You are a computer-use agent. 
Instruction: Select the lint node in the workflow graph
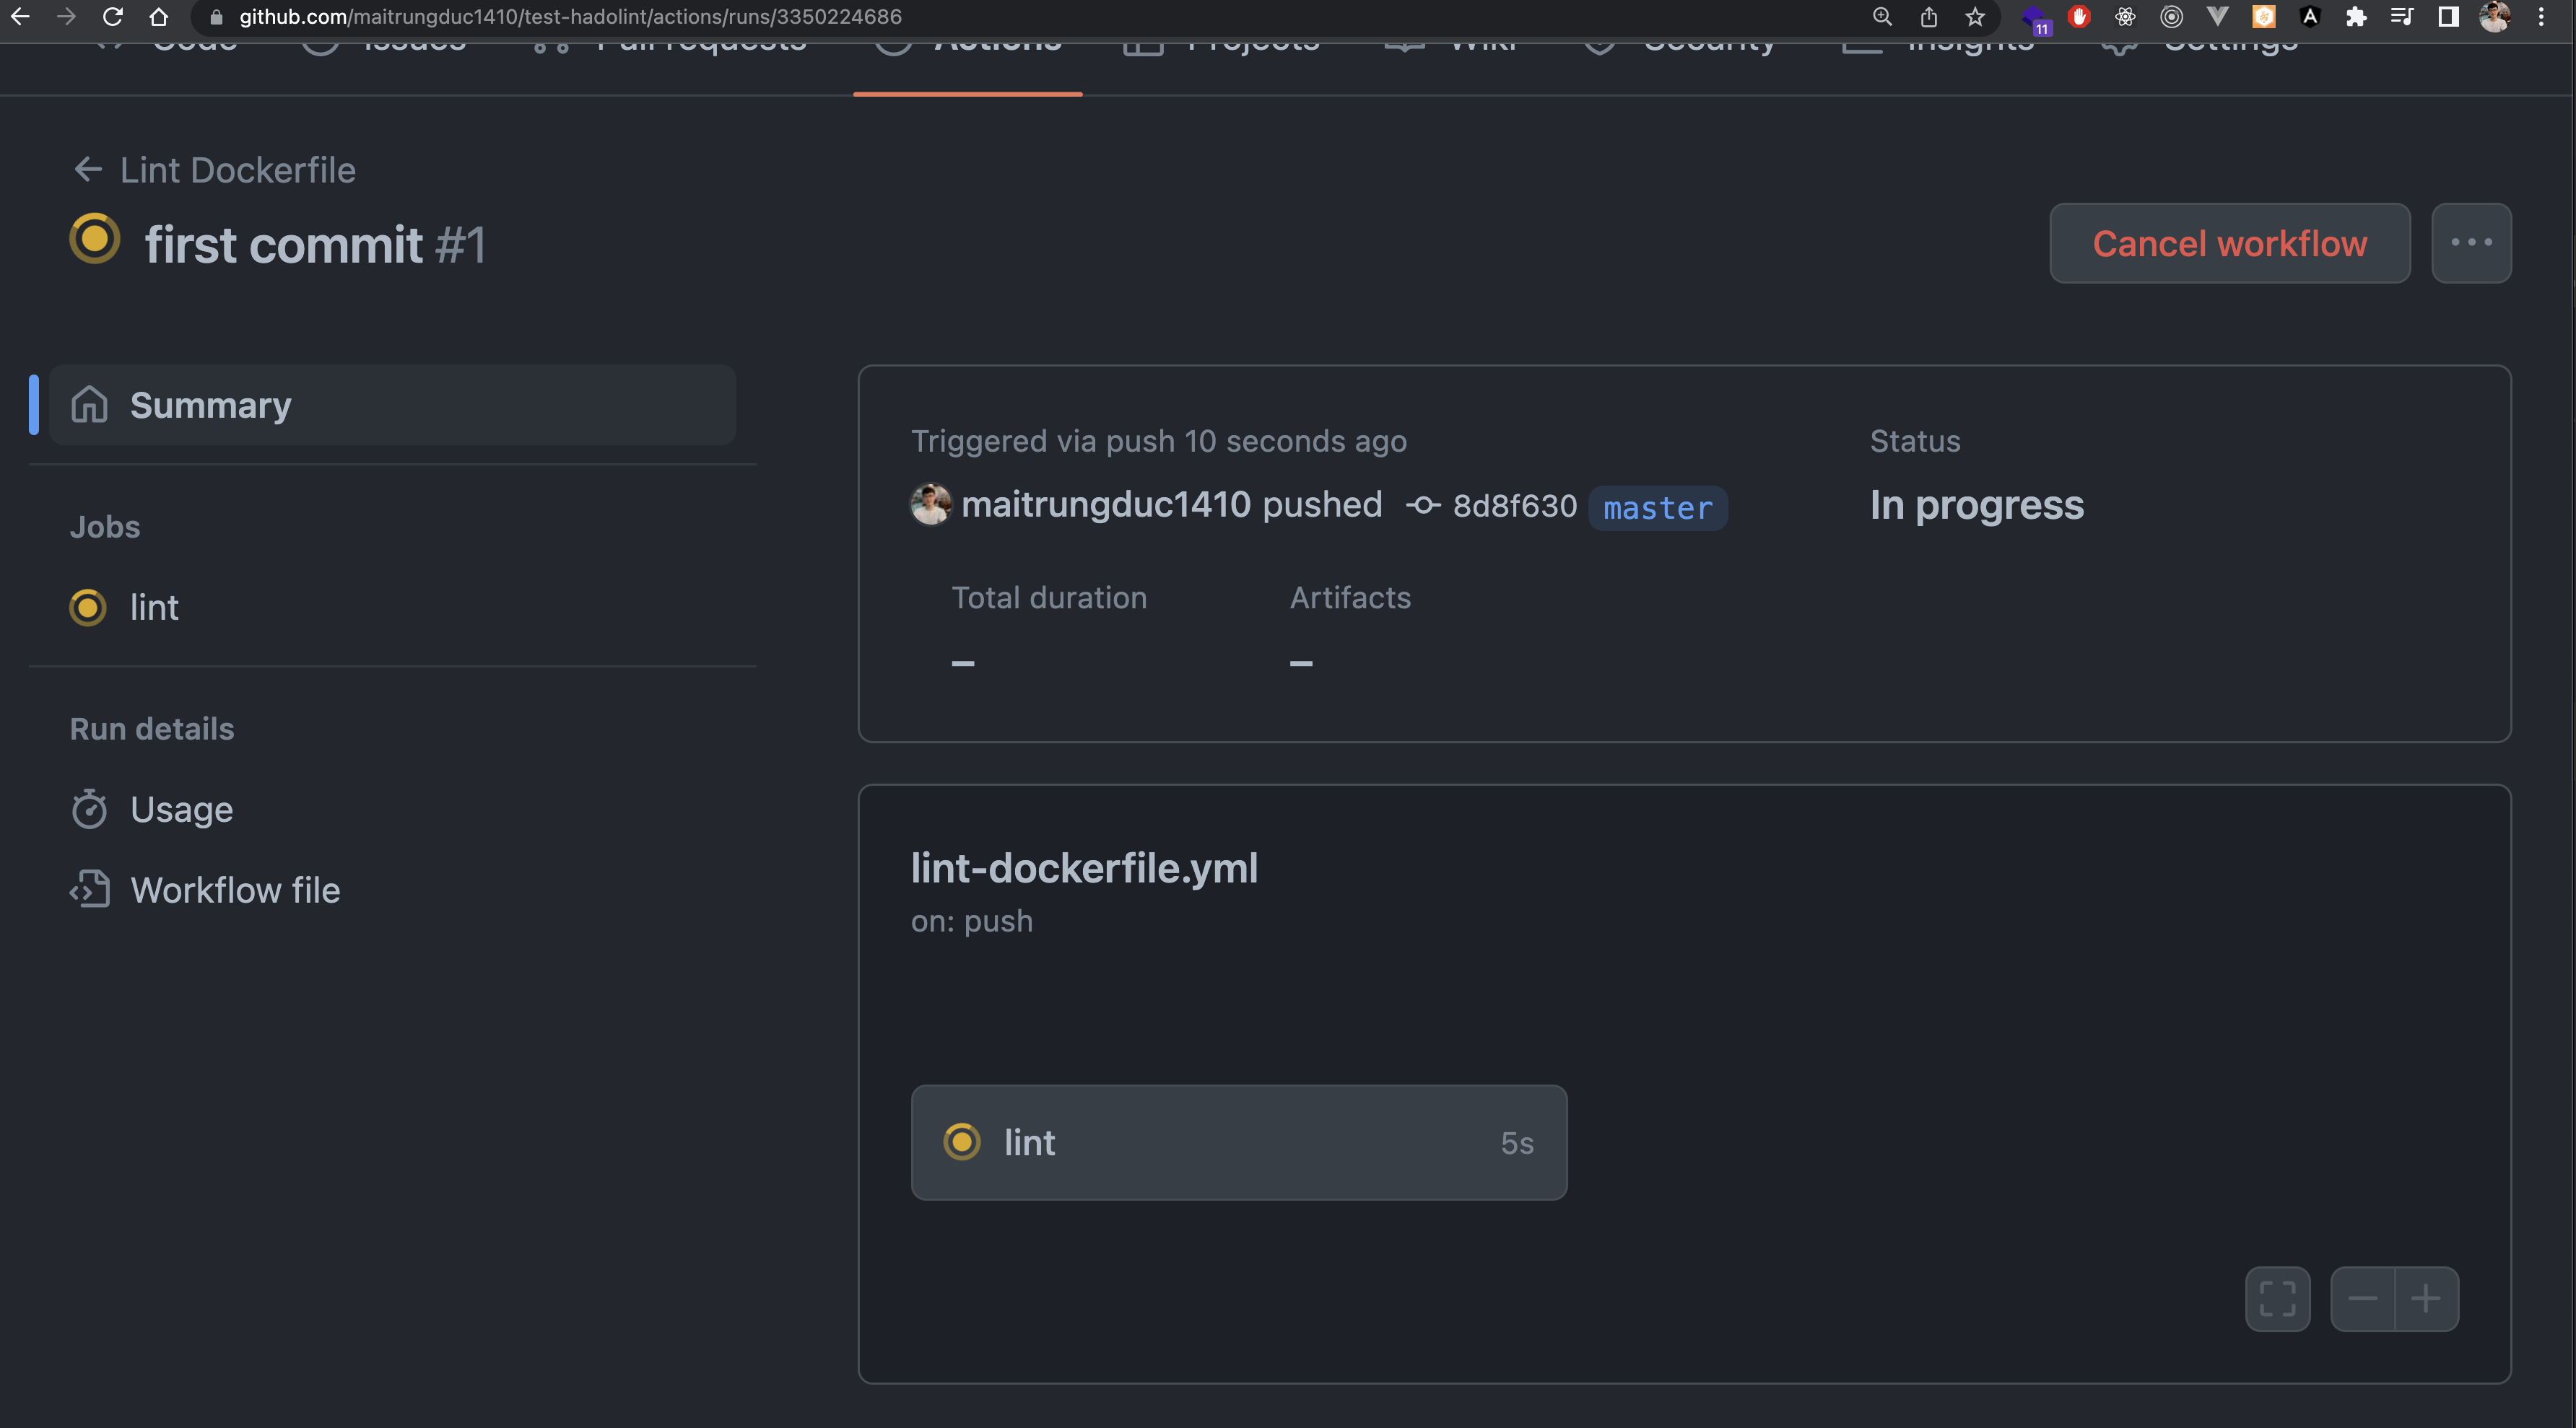pyautogui.click(x=1239, y=1143)
